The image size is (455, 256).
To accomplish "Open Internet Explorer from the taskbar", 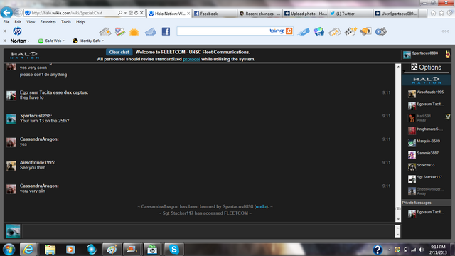I will tap(28, 250).
